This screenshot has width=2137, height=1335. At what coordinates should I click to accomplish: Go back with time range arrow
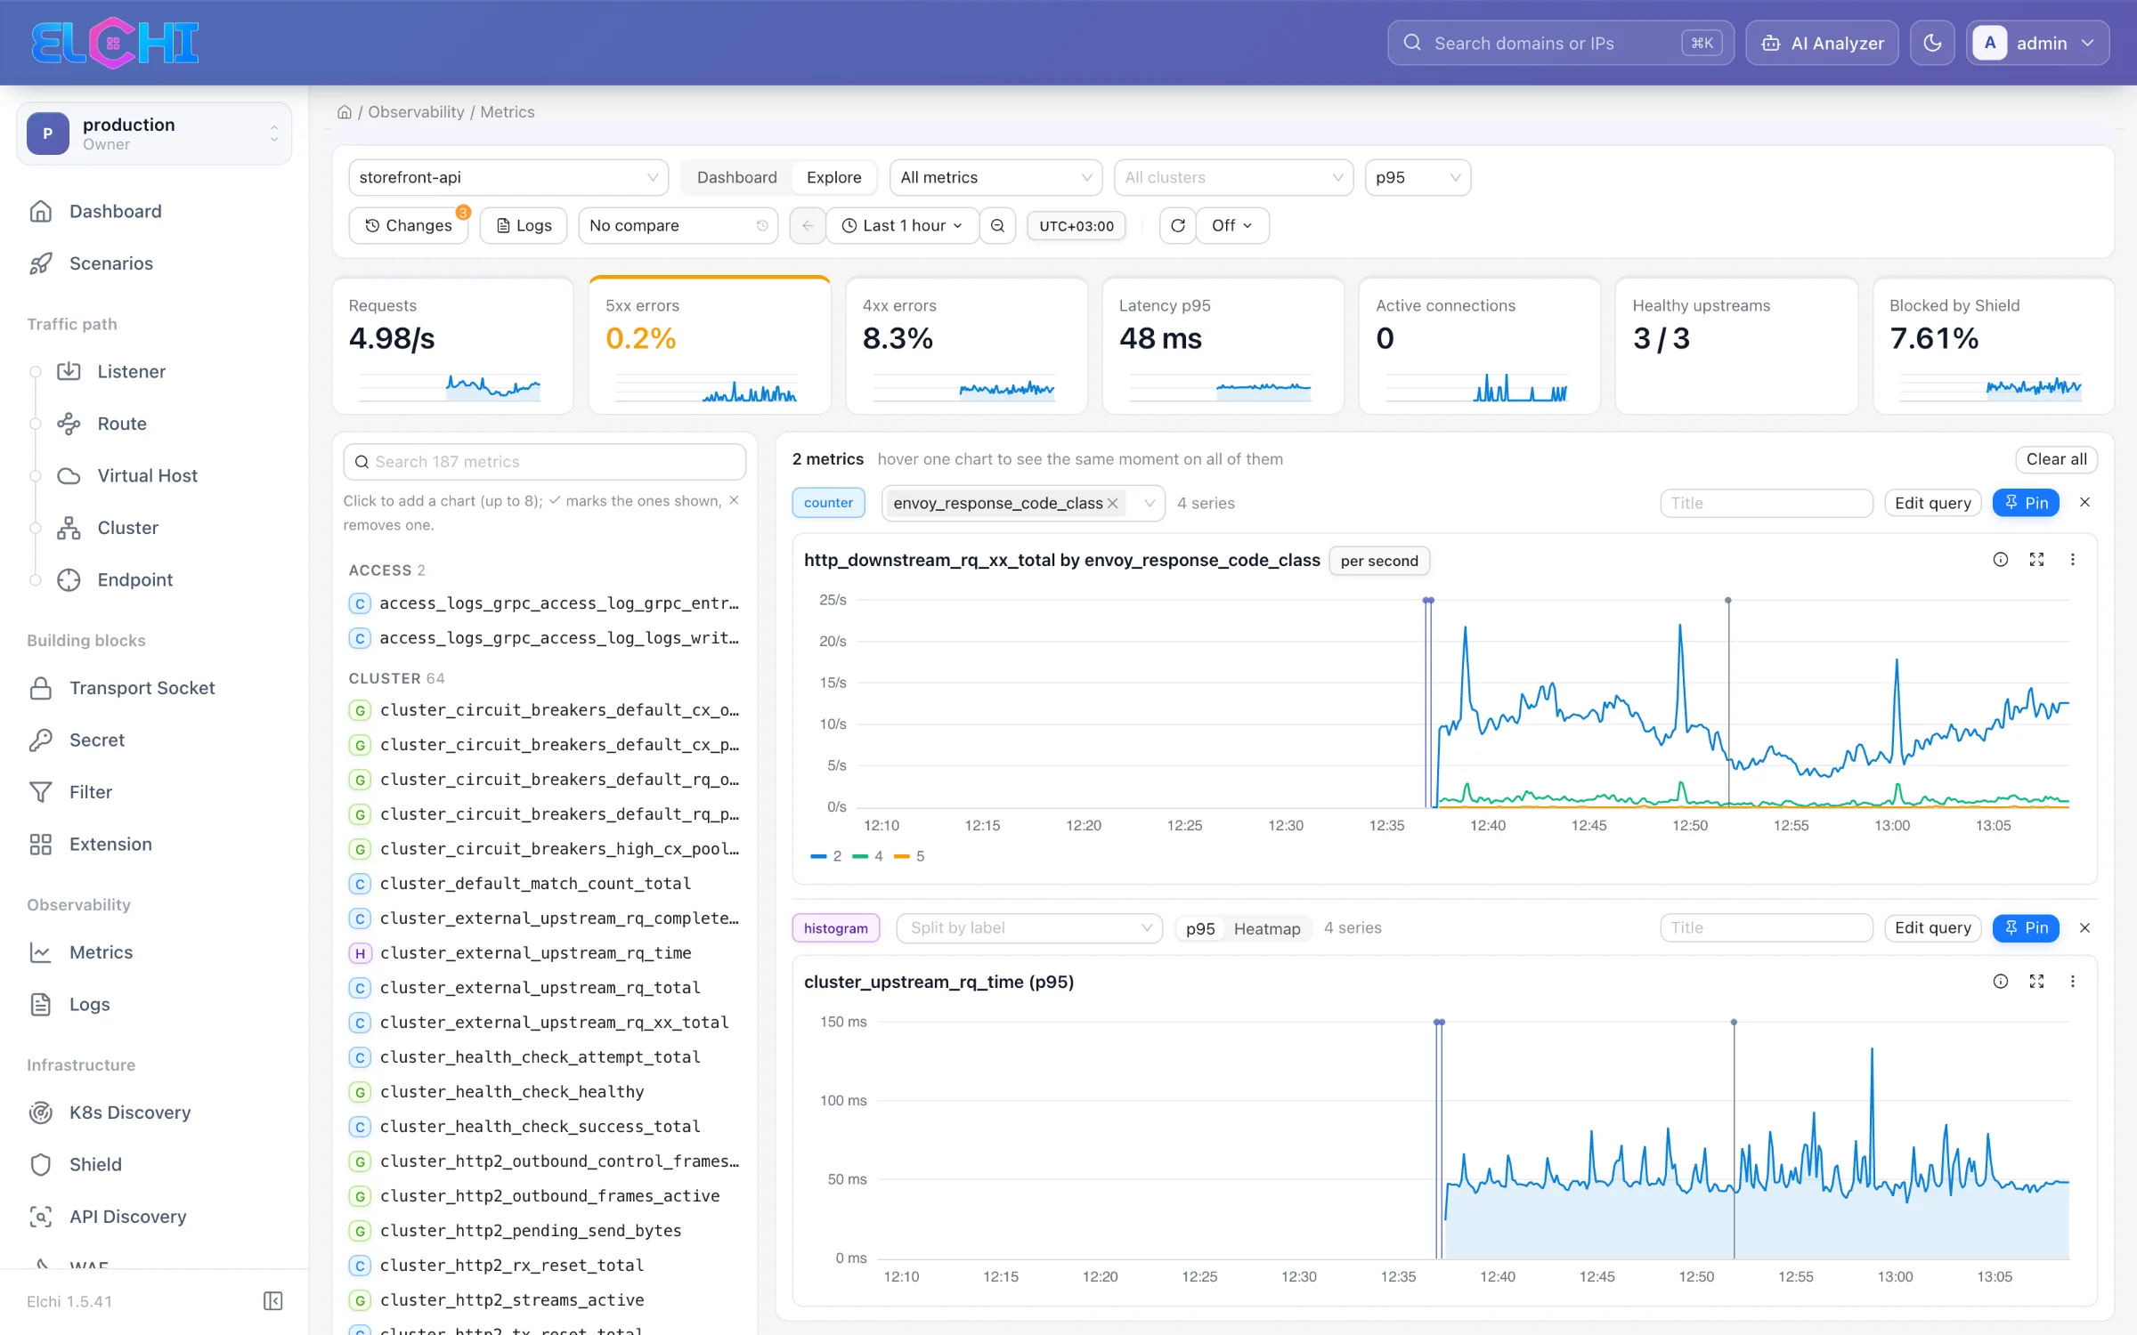(808, 225)
